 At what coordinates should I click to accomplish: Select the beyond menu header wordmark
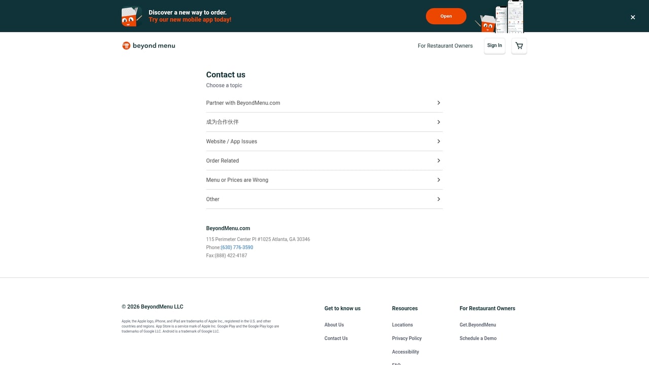click(x=154, y=46)
